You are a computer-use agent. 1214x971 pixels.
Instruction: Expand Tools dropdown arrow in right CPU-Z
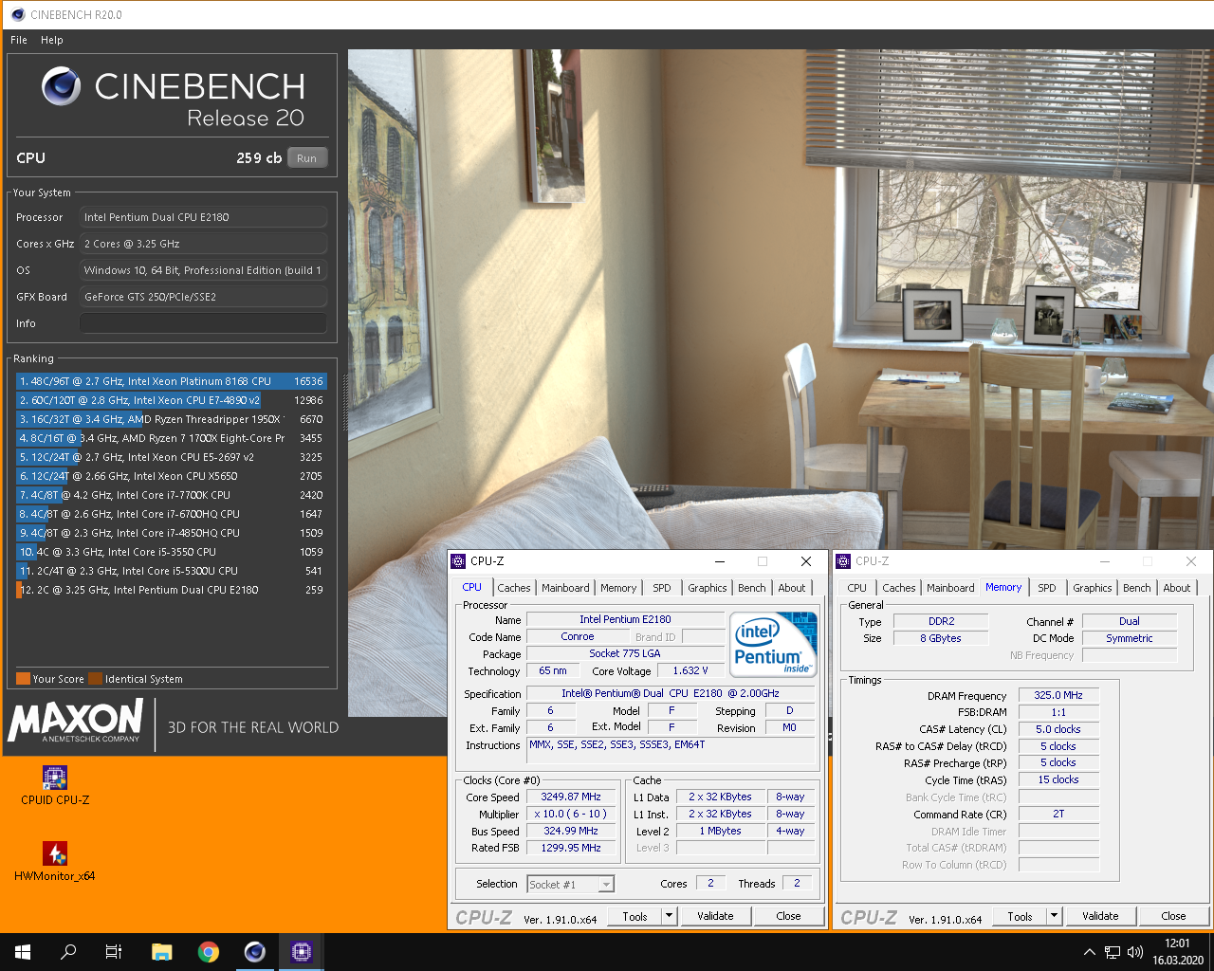pyautogui.click(x=1054, y=916)
